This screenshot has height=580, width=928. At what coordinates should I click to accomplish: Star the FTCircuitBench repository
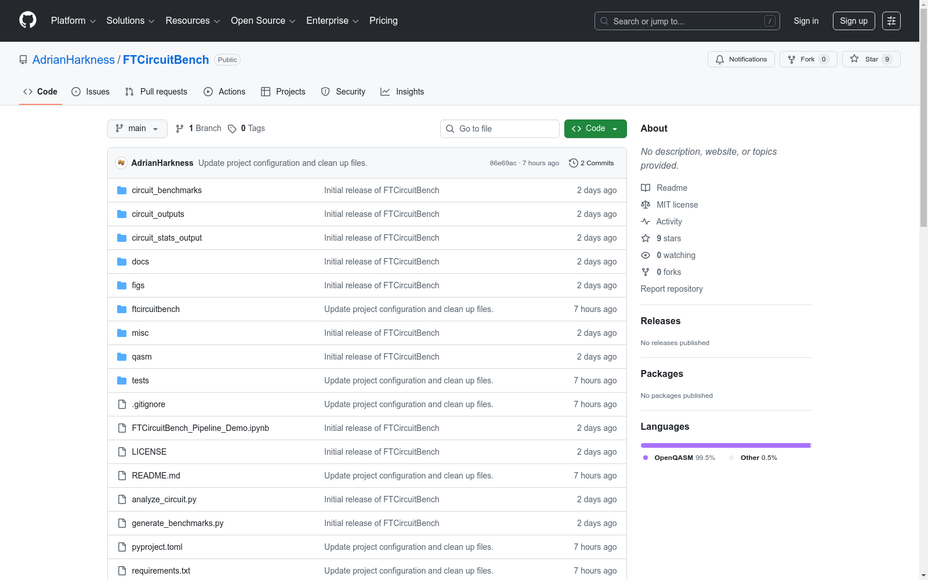871,59
